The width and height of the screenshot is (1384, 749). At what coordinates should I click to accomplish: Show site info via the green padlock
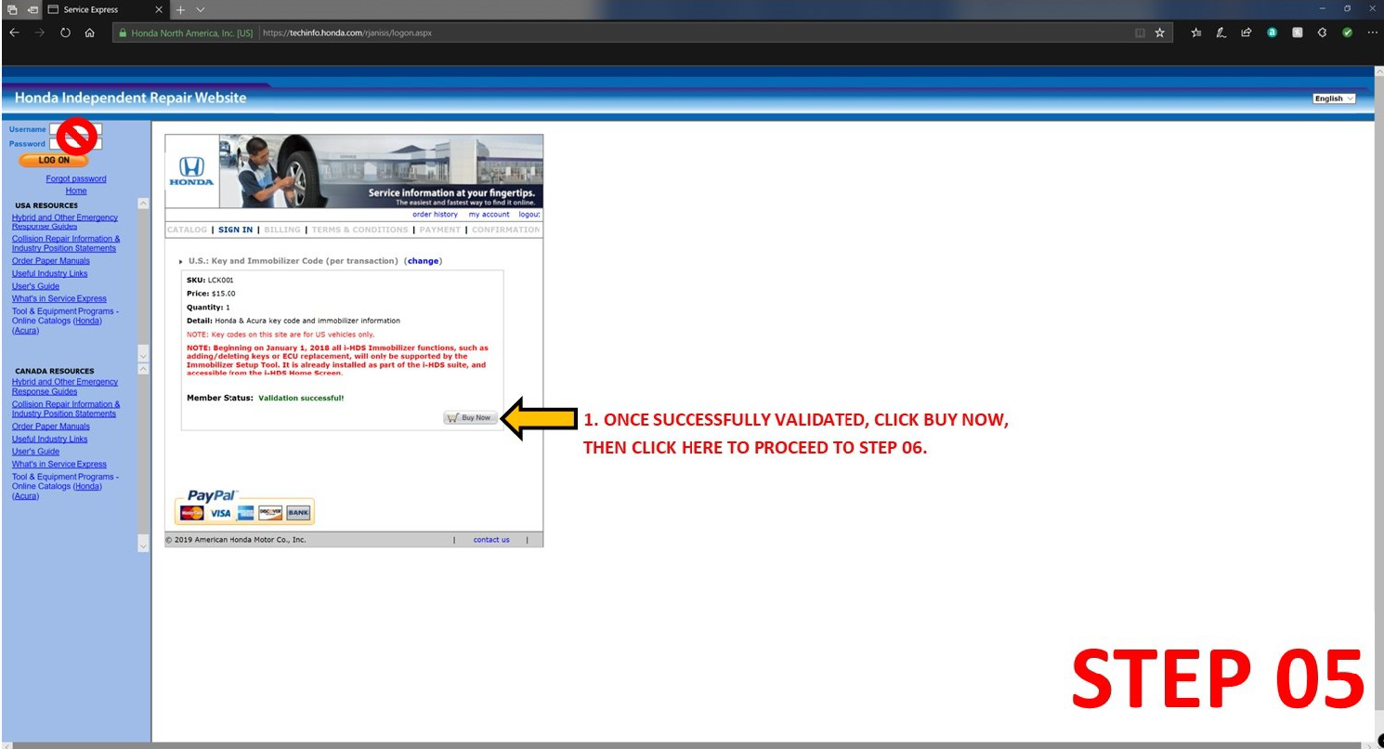tap(122, 33)
